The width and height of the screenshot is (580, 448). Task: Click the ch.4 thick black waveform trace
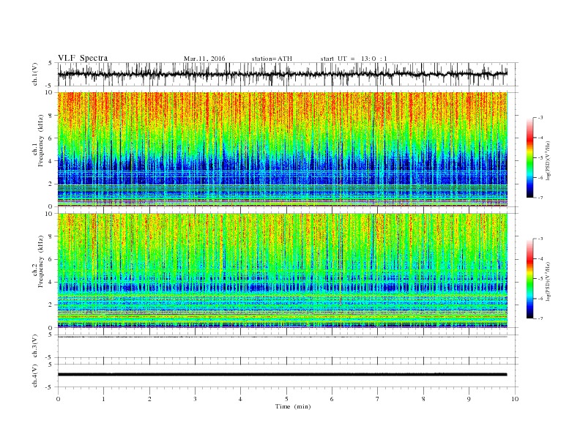[282, 375]
